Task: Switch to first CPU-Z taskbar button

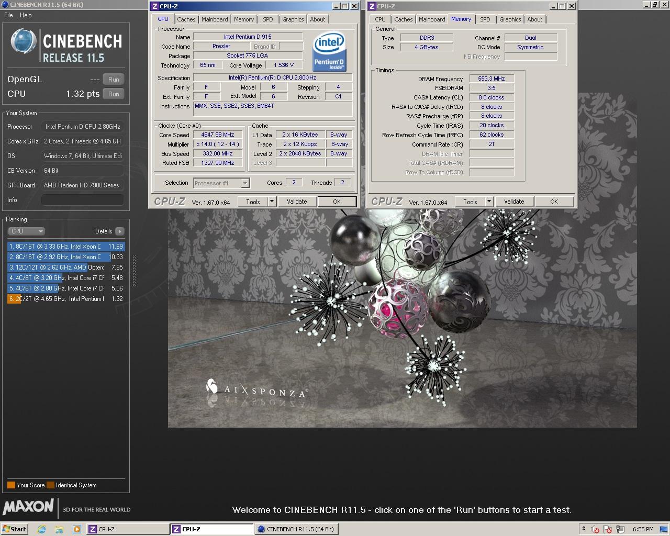Action: 128,529
